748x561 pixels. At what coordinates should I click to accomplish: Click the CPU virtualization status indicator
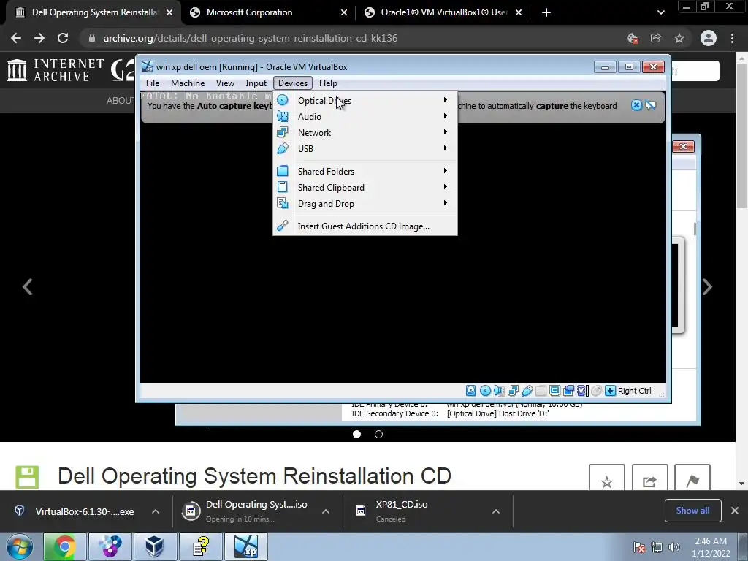(x=582, y=391)
